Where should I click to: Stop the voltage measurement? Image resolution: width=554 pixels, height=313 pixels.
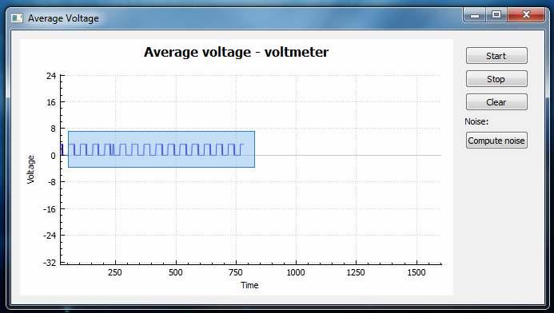point(496,79)
